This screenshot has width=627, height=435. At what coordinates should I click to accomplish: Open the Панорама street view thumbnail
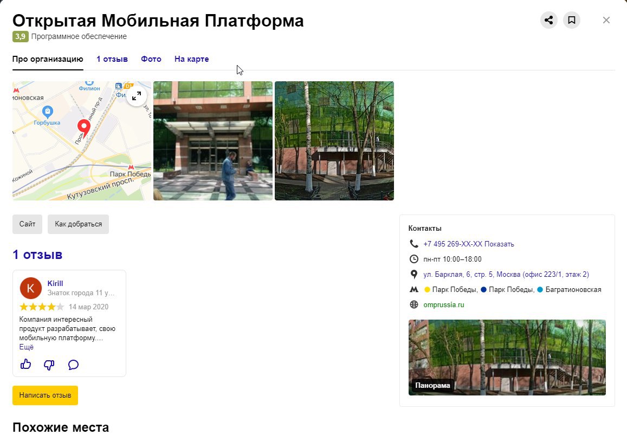(x=507, y=358)
